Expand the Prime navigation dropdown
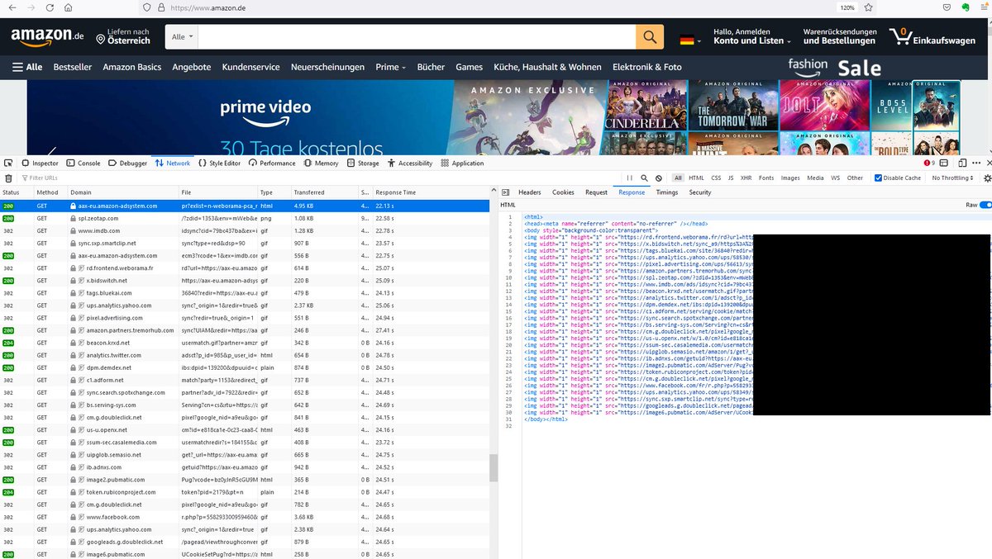Image resolution: width=992 pixels, height=559 pixels. click(390, 67)
